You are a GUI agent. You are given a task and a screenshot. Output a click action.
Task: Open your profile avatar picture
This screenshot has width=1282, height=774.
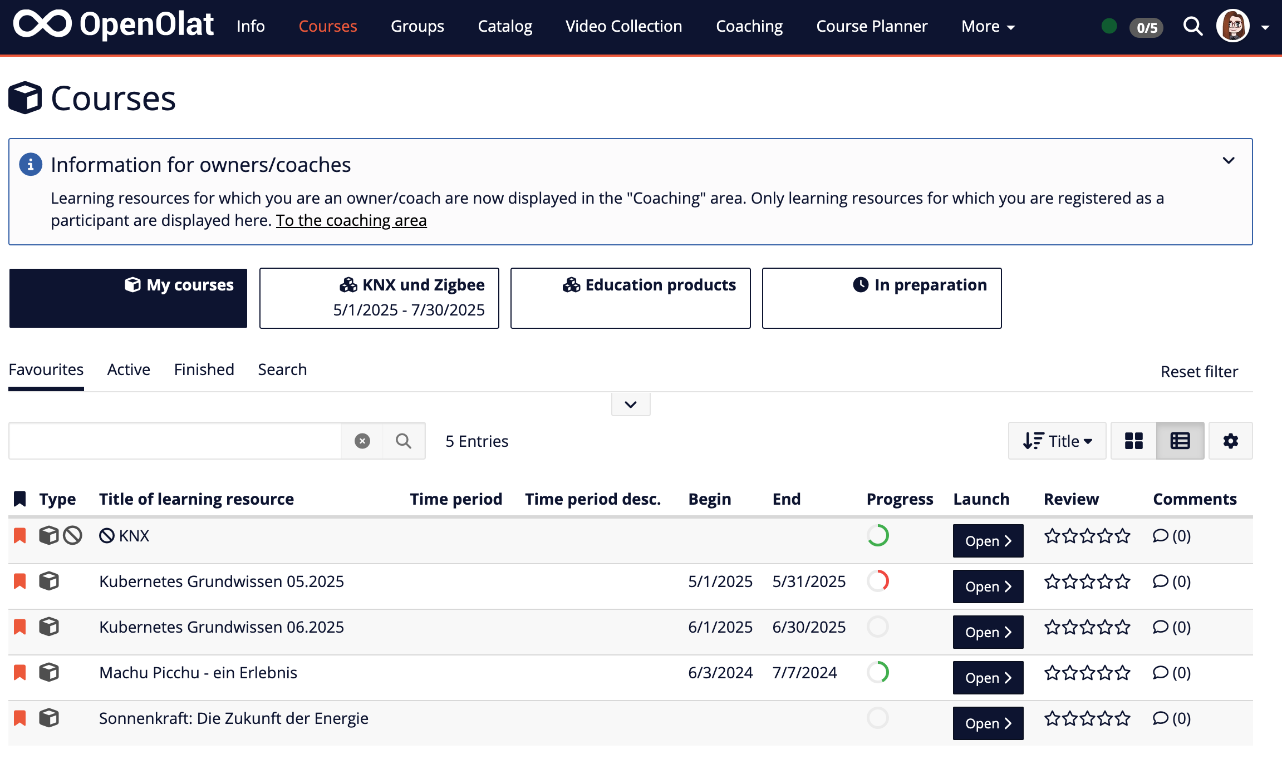pos(1234,25)
